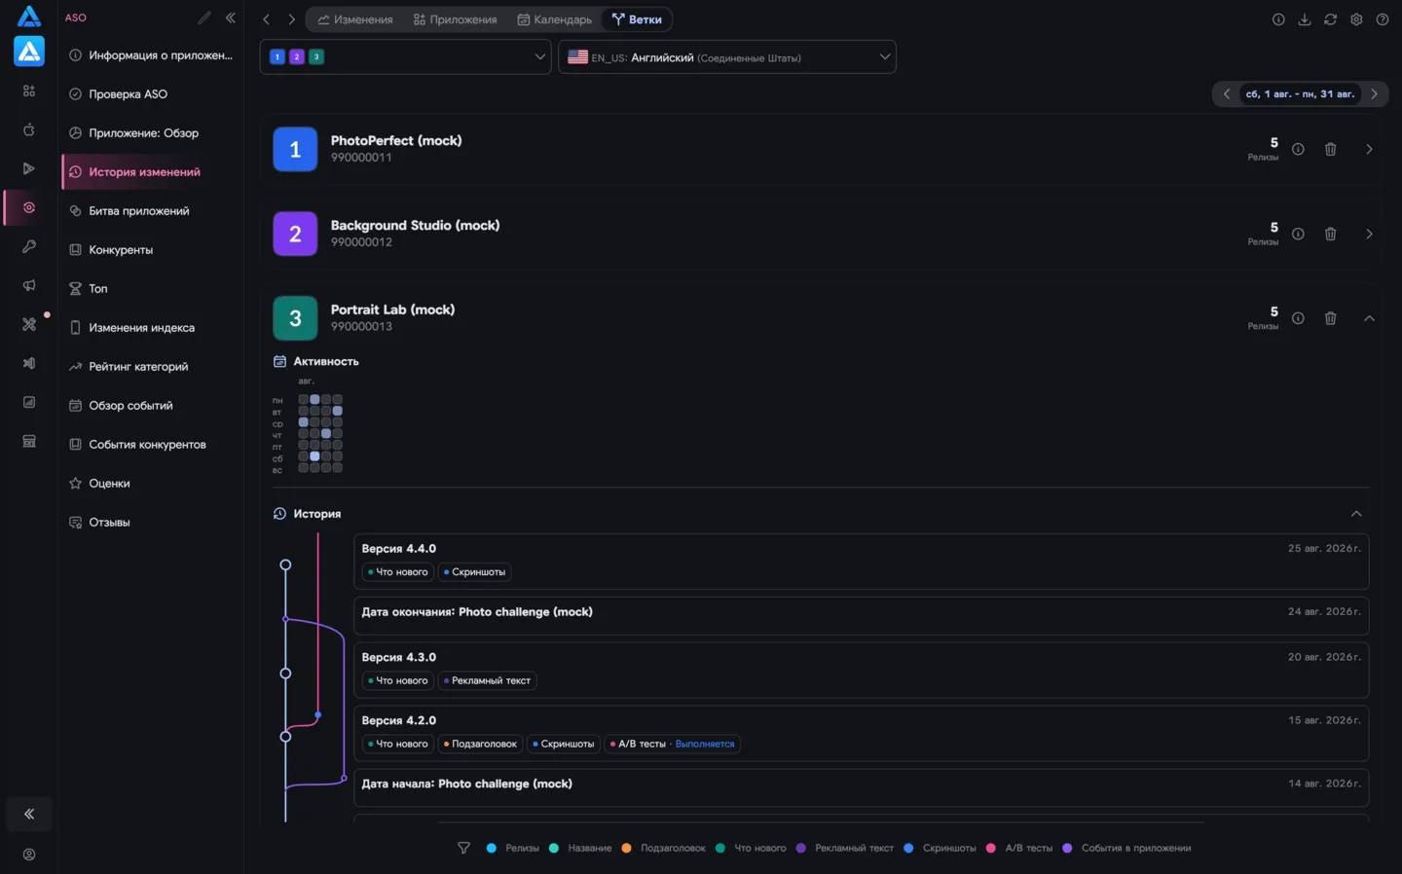Open the date range picker 1 авг. - 31 авг.
Image resolution: width=1402 pixels, height=874 pixels.
point(1300,93)
